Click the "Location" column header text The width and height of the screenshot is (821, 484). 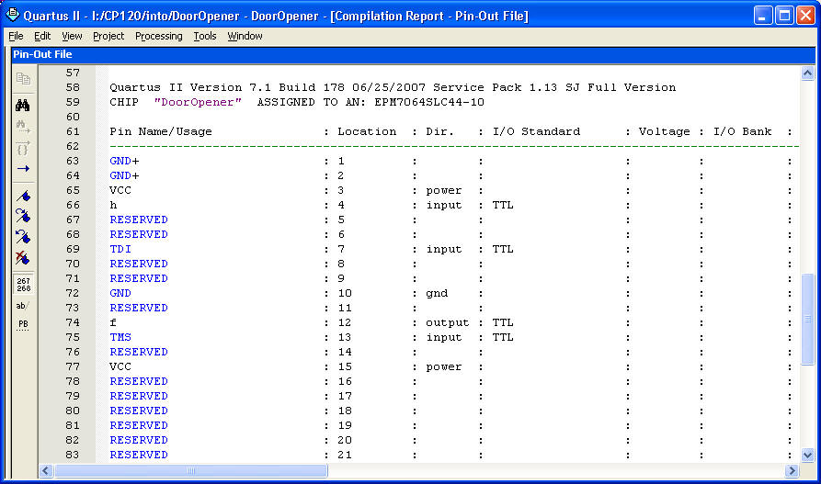coord(367,131)
